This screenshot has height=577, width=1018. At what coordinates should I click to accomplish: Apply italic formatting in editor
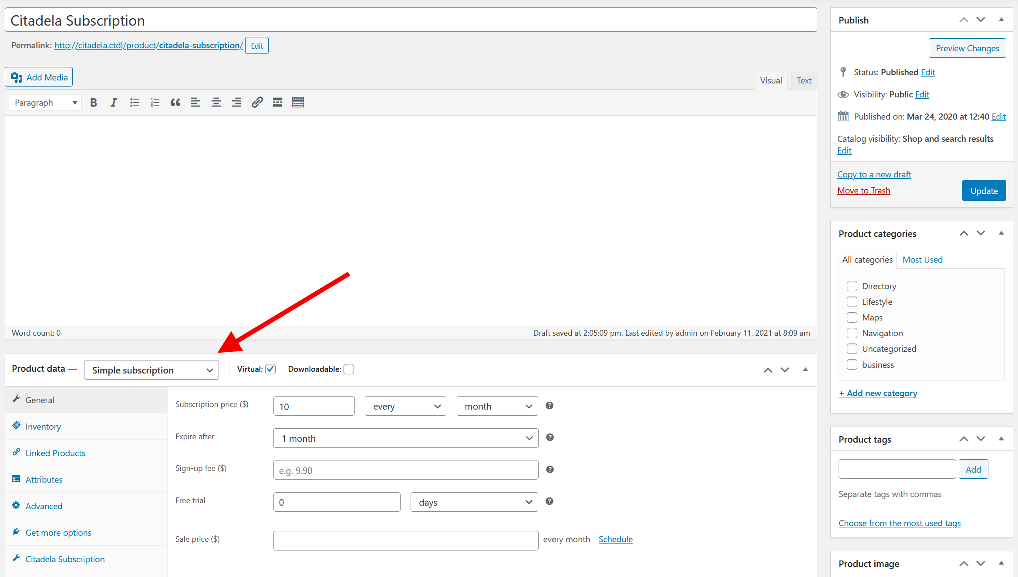(114, 103)
